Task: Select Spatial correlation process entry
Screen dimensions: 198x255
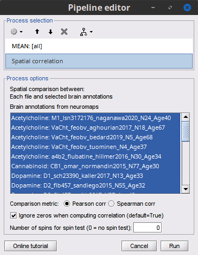Action: 99,61
